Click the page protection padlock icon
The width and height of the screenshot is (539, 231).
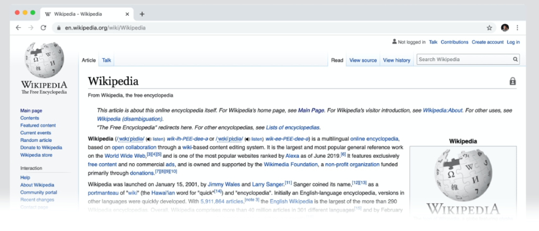click(513, 82)
